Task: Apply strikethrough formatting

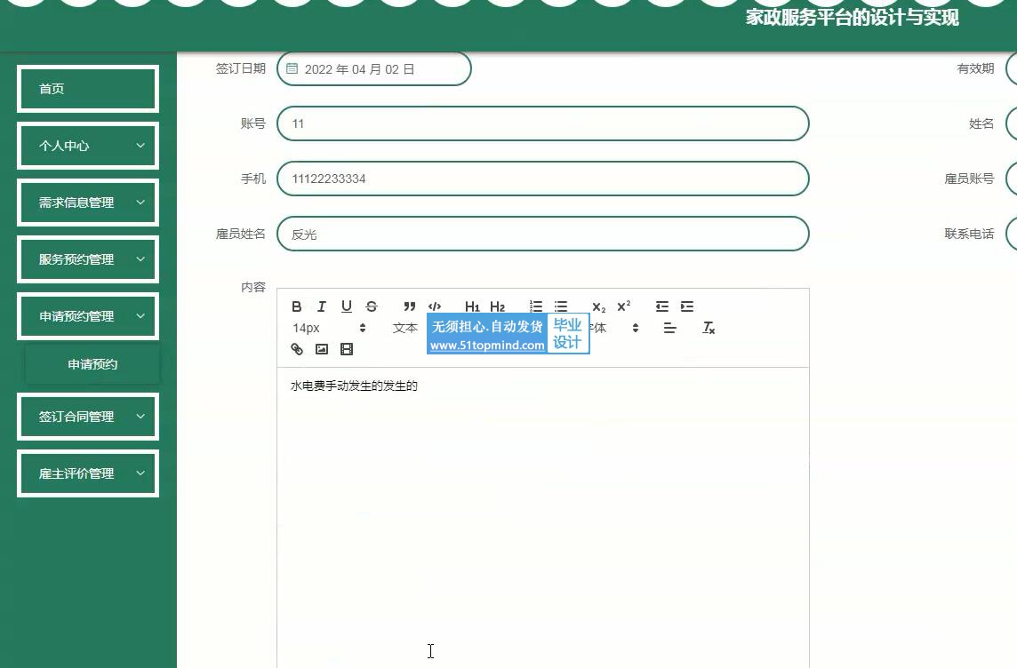Action: tap(371, 306)
